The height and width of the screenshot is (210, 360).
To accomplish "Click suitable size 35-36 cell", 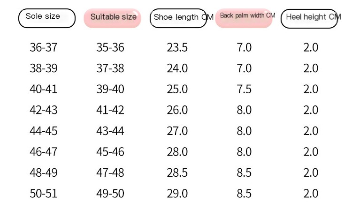I will point(110,47).
